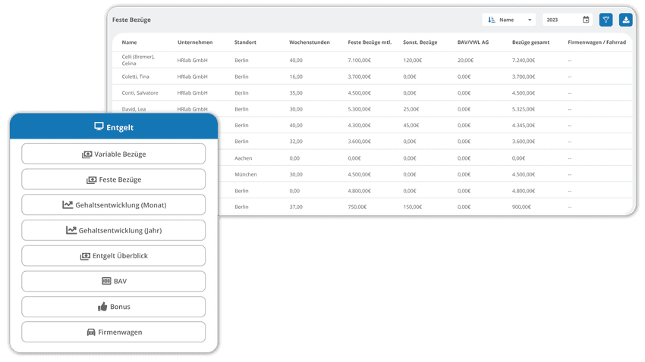Open Gehaltsentwicklung (Jahr) report
Image resolution: width=645 pixels, height=362 pixels.
tap(114, 230)
